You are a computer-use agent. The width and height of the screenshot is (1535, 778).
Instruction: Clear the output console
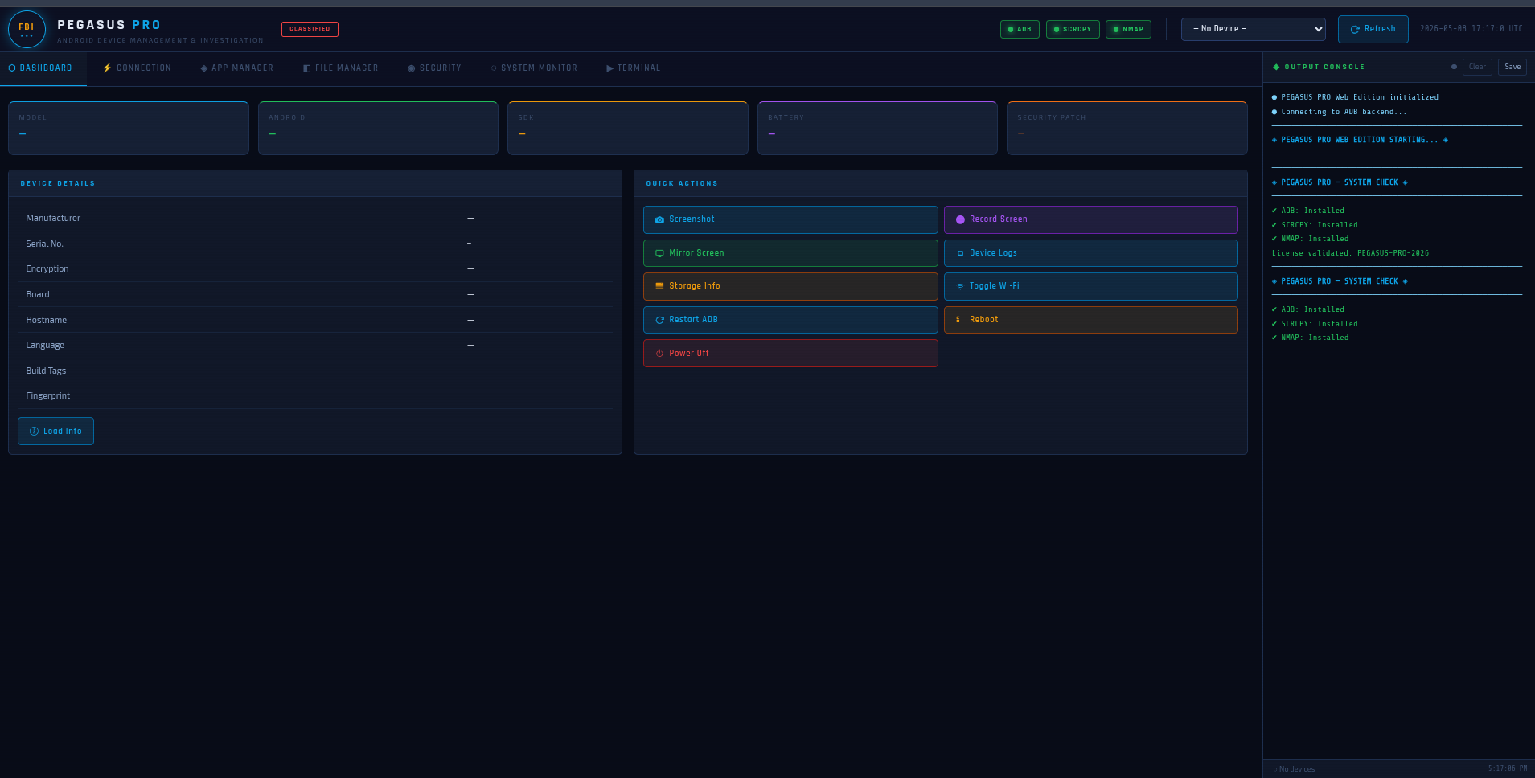point(1477,67)
